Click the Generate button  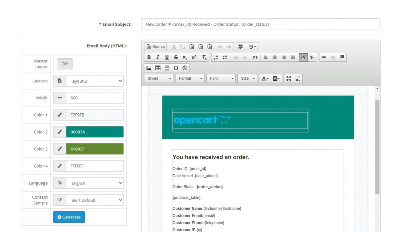(69, 217)
